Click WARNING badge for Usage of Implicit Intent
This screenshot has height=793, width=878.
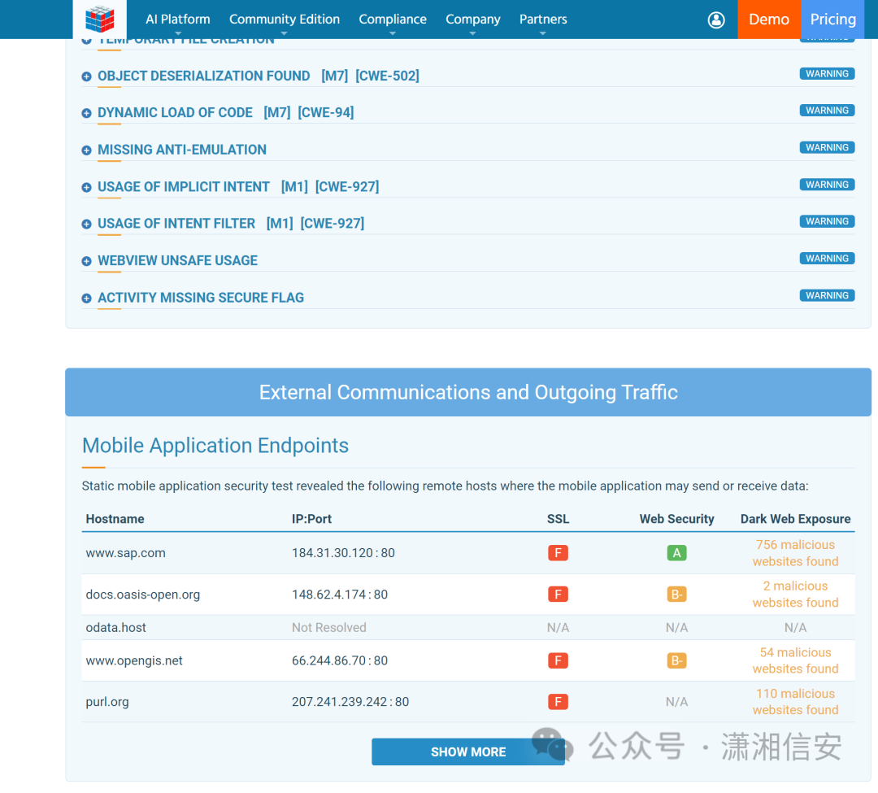(827, 185)
